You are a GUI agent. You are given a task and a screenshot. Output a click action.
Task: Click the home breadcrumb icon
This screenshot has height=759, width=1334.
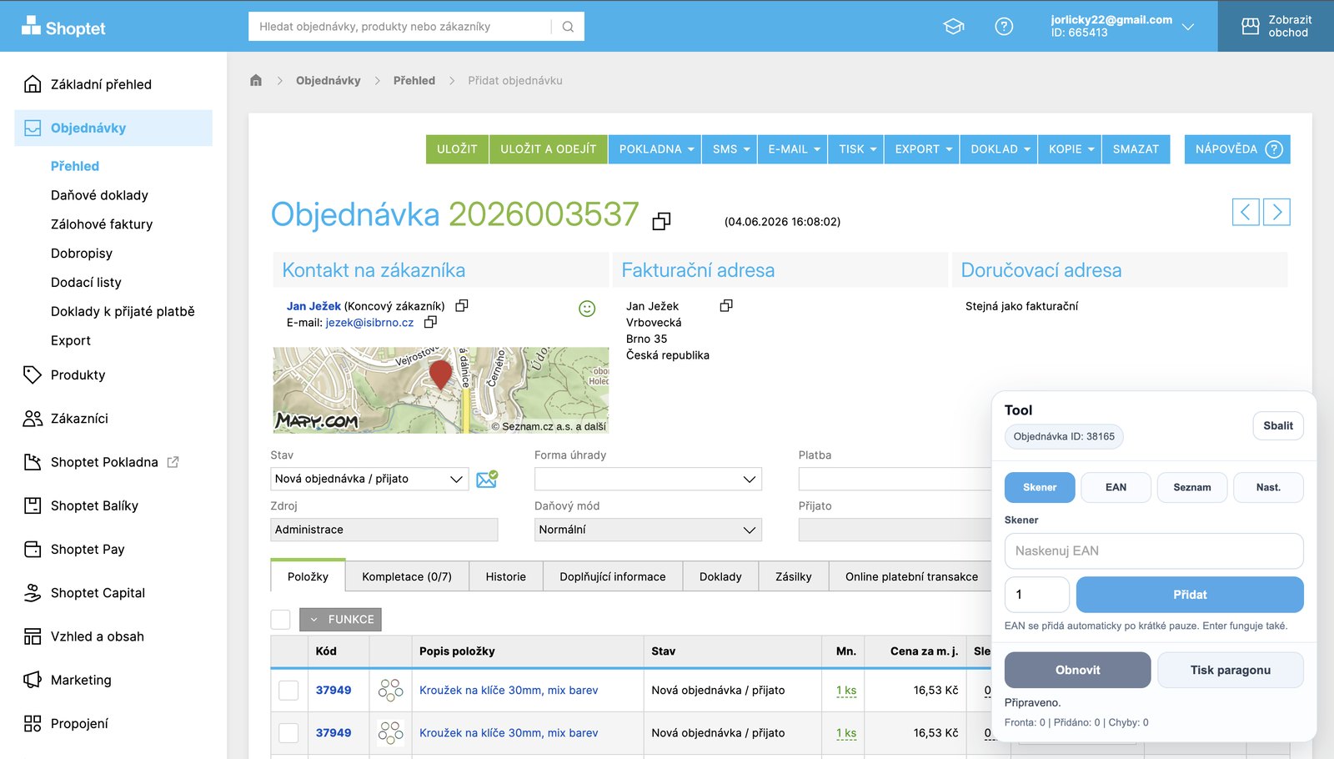[256, 80]
